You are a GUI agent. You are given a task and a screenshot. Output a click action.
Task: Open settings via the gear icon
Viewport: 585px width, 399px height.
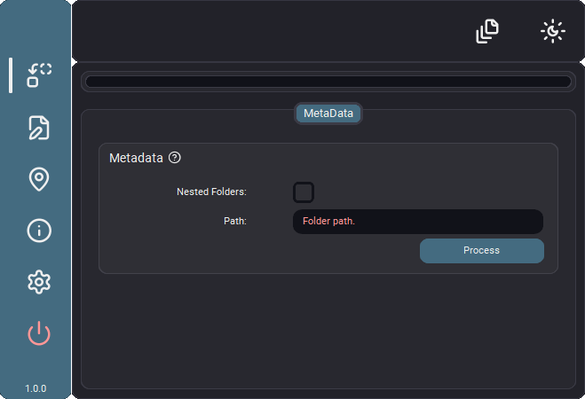point(39,282)
